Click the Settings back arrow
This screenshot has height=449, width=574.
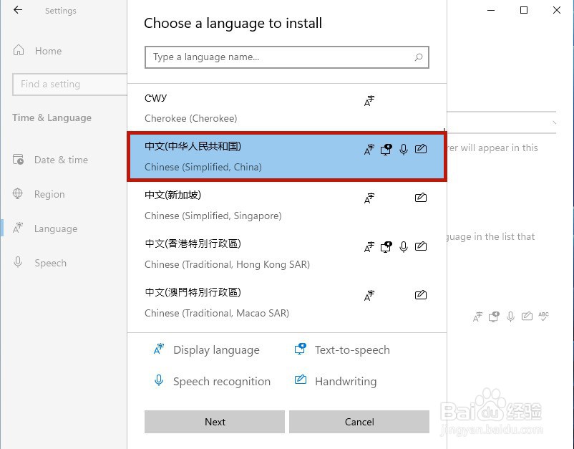pyautogui.click(x=18, y=10)
